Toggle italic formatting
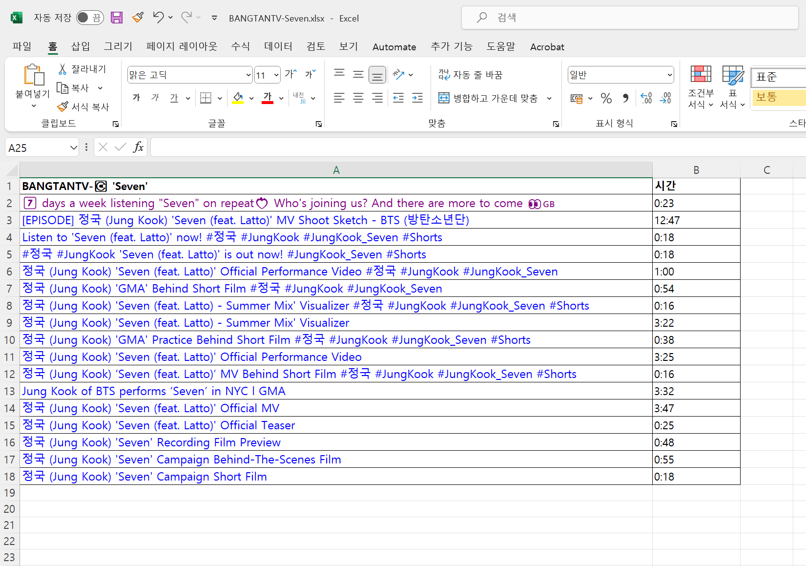The image size is (806, 566). pos(155,98)
